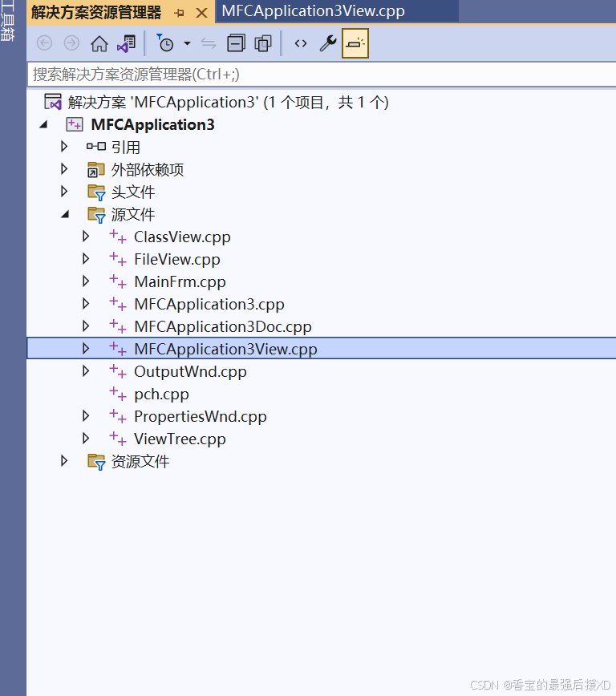
Task: Click the C++ icon beside PropertiesWnd.cpp
Action: tap(118, 416)
